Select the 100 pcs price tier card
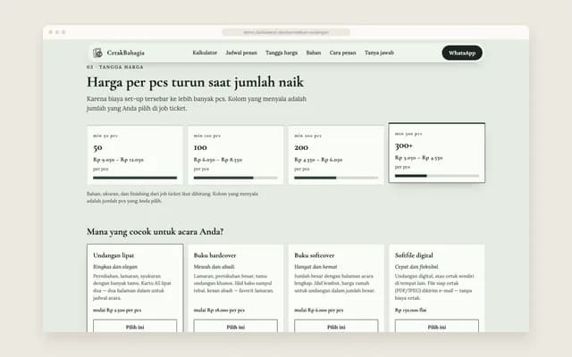The width and height of the screenshot is (572, 357). click(236, 155)
